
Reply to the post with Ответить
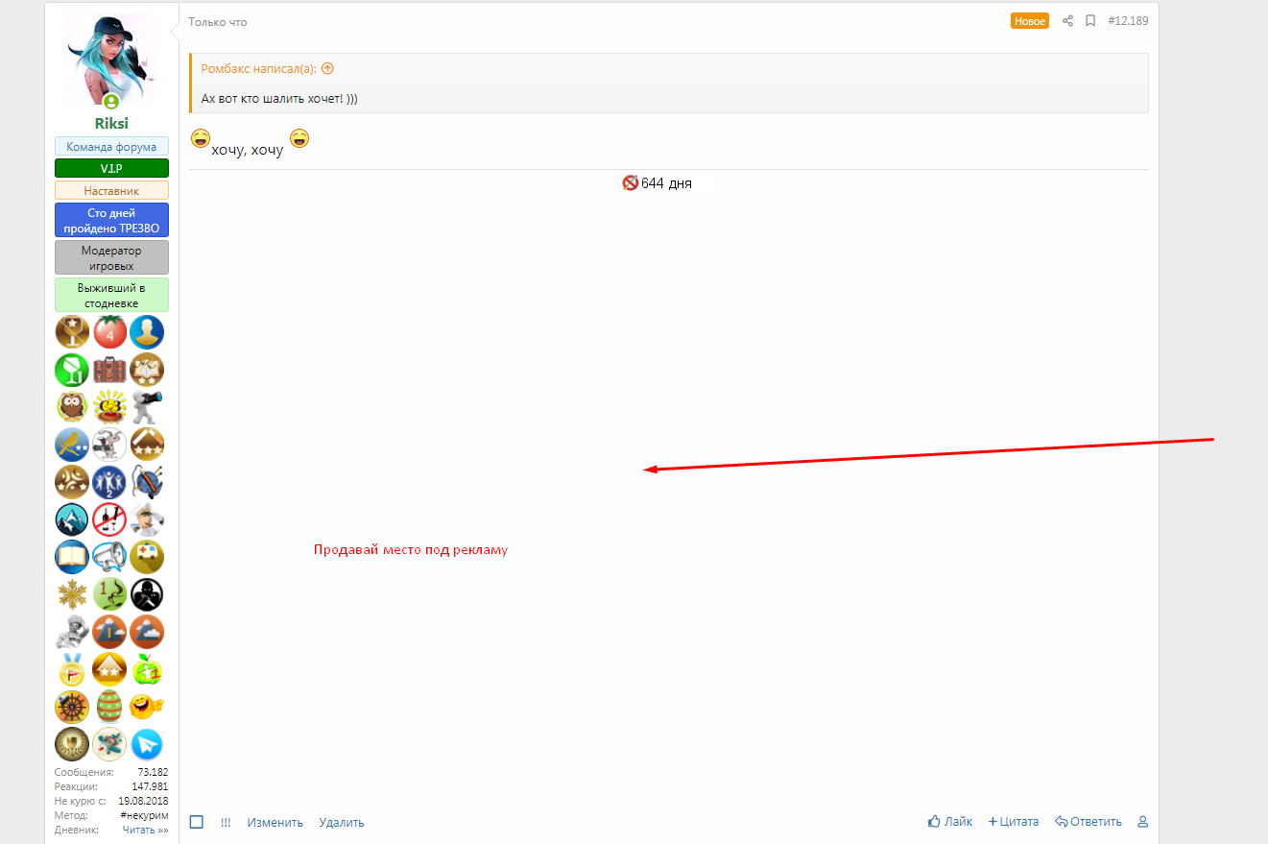point(1089,822)
